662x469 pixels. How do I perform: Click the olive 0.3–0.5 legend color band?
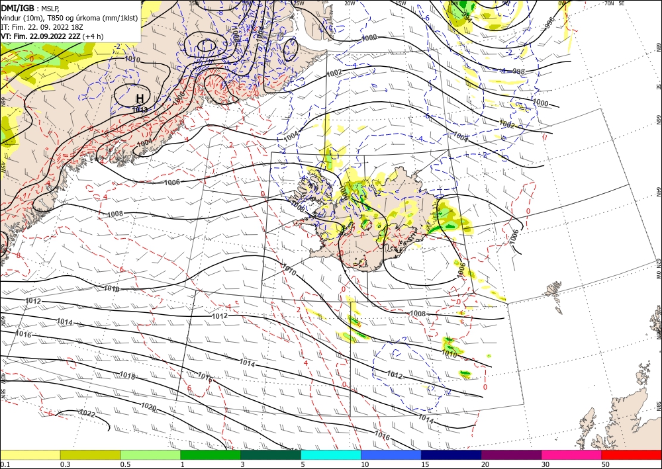pos(90,454)
